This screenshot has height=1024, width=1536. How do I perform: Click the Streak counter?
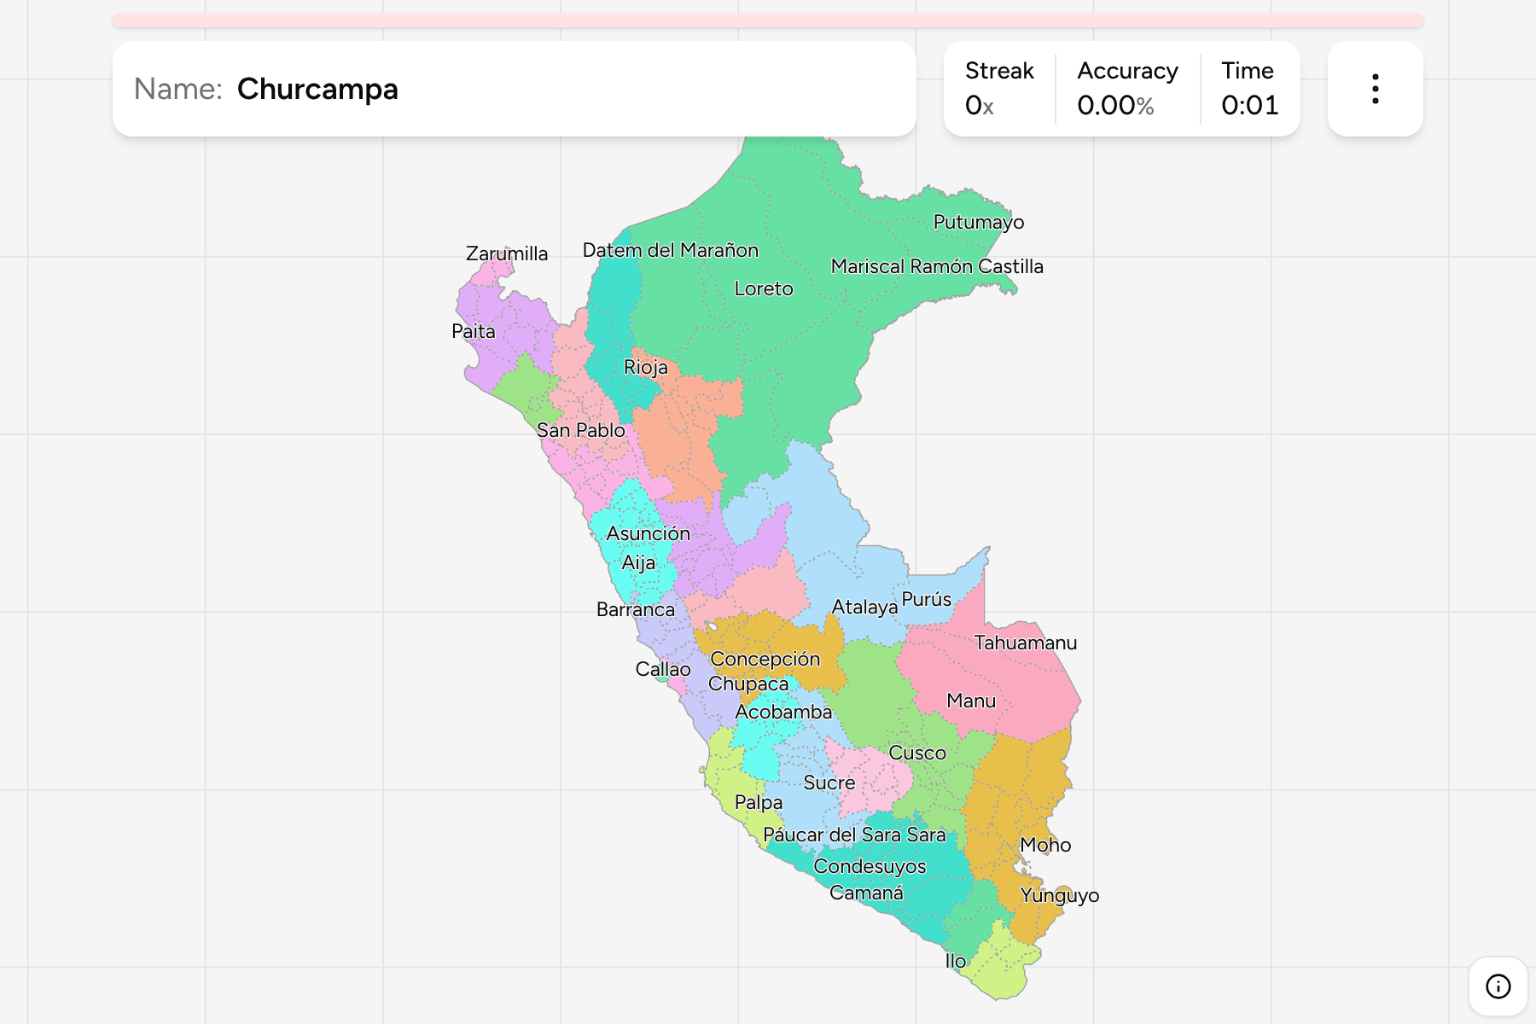(x=999, y=89)
